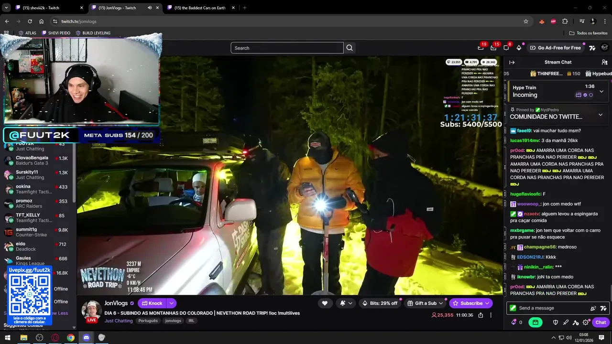The height and width of the screenshot is (344, 612).
Task: Open the notification bell dropdown
Action: [x=346, y=303]
